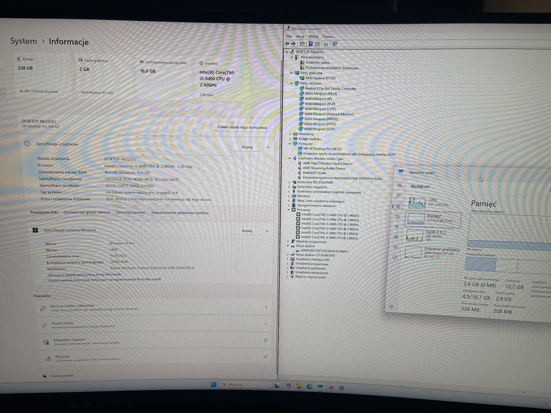Image resolution: width=551 pixels, height=413 pixels.
Task: Open the Plik menu
Action: (289, 36)
